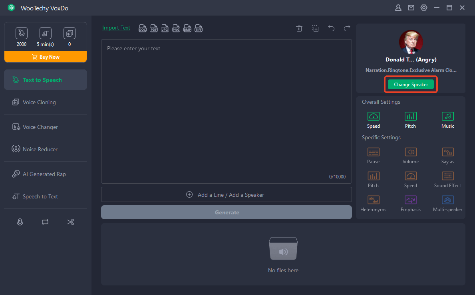Select the Say as option icon
Screen dimensions: 475x295
pos(447,152)
